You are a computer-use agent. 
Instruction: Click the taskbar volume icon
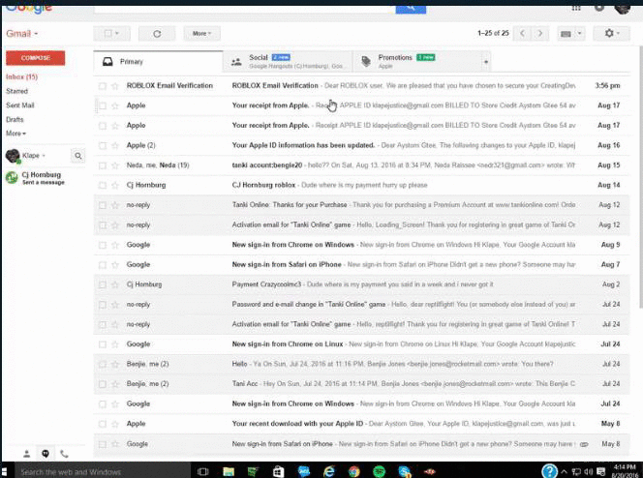pyautogui.click(x=589, y=472)
